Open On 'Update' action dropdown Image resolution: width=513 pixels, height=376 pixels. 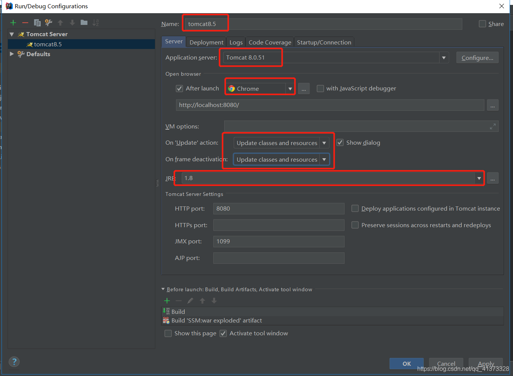[324, 143]
